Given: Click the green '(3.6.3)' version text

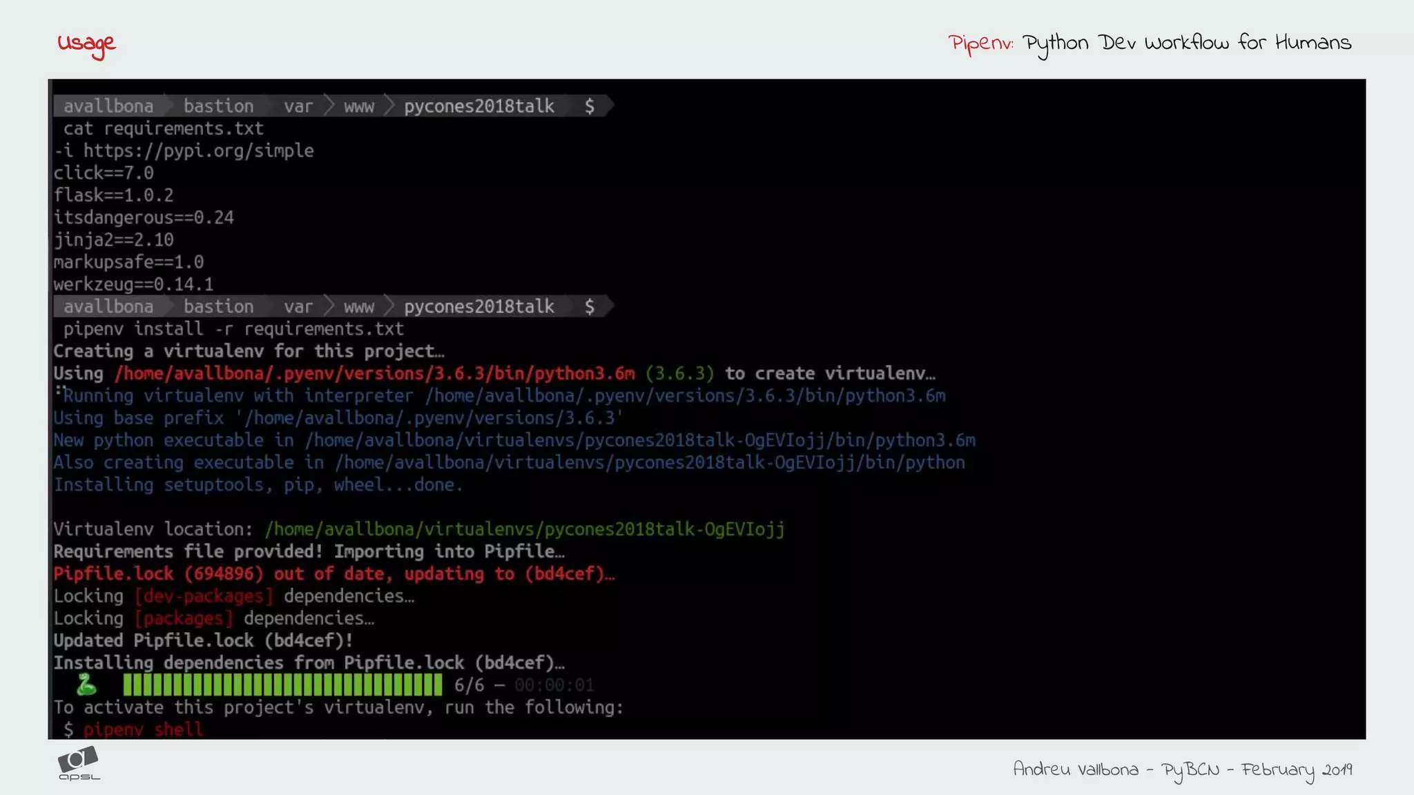Looking at the screenshot, I should (680, 373).
